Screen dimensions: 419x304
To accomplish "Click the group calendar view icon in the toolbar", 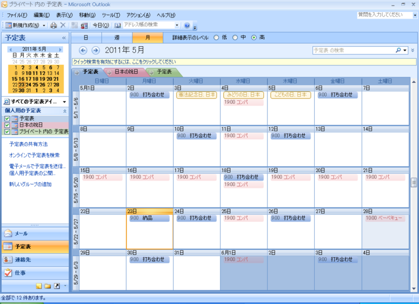I will tap(84, 25).
